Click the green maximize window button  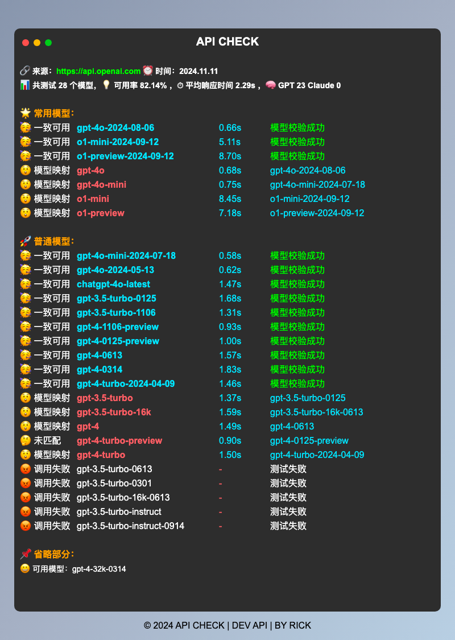48,43
